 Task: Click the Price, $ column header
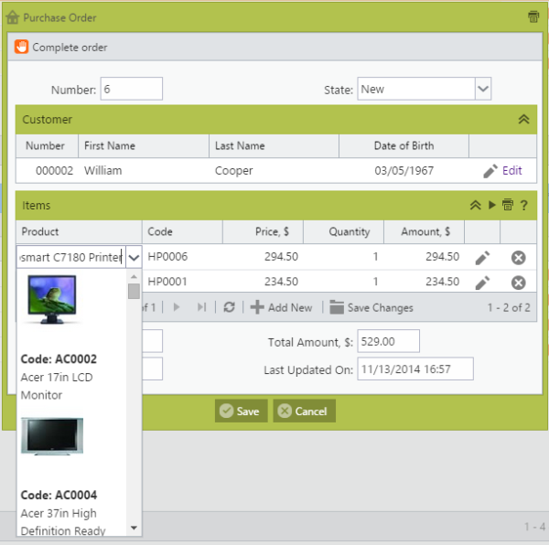(263, 231)
